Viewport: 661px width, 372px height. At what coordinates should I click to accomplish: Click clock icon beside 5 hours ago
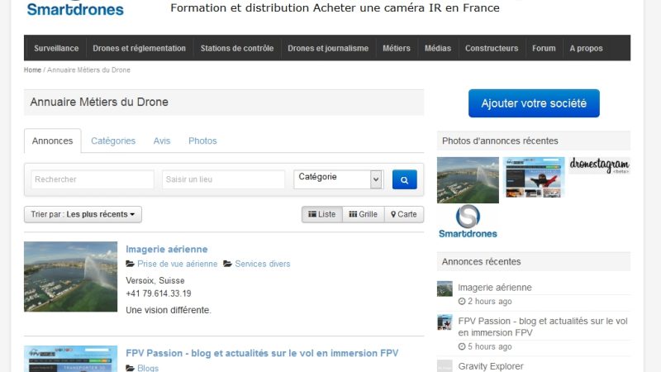tap(462, 346)
